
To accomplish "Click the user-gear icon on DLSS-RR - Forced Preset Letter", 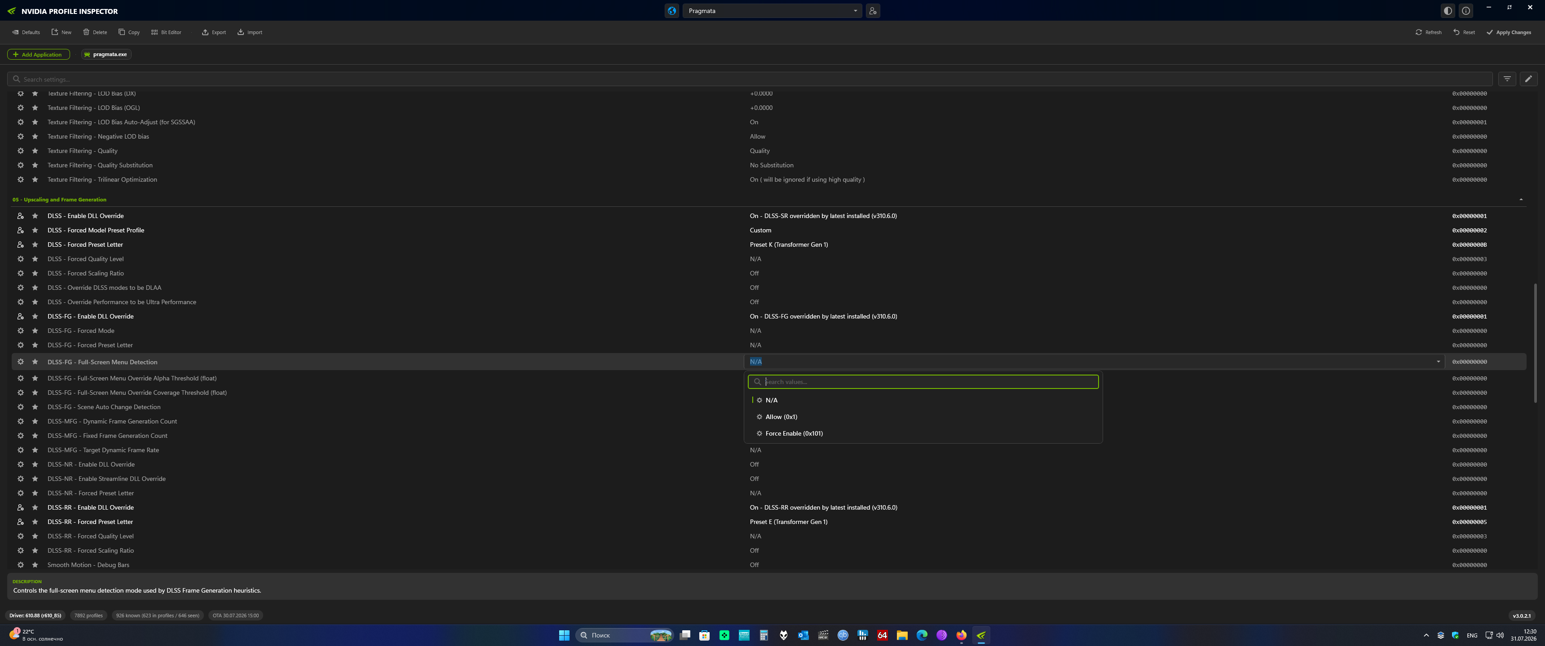I will point(20,522).
